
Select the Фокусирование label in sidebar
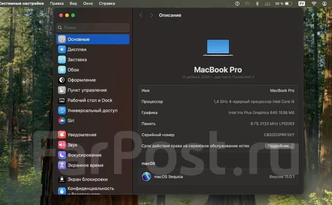click(85, 155)
